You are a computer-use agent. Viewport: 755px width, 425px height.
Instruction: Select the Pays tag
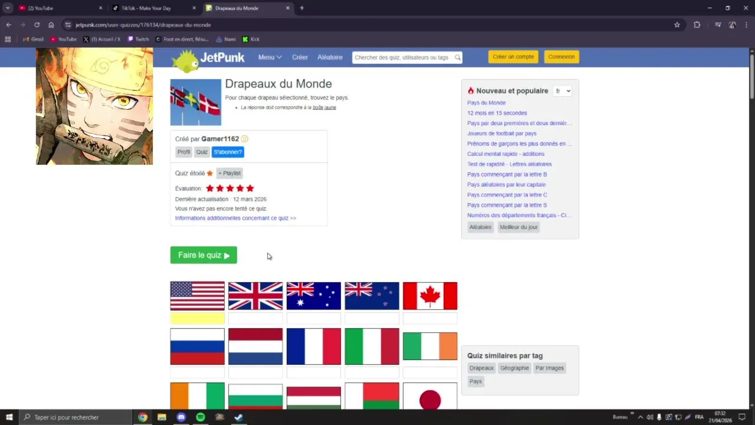(475, 381)
